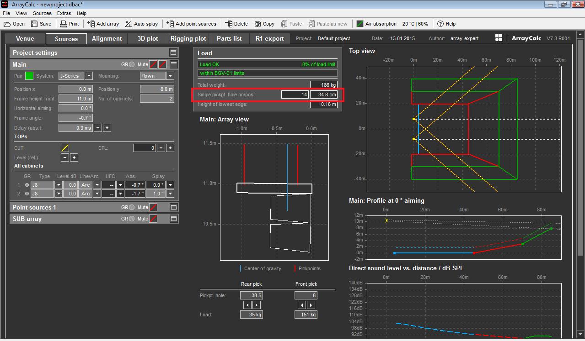Click Add point sources in toolbar

pos(191,24)
